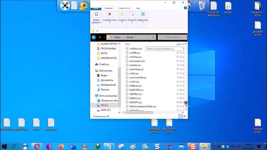Launch Opera from the taskbar
Image resolution: width=267 pixels, height=150 pixels.
[x=37, y=146]
